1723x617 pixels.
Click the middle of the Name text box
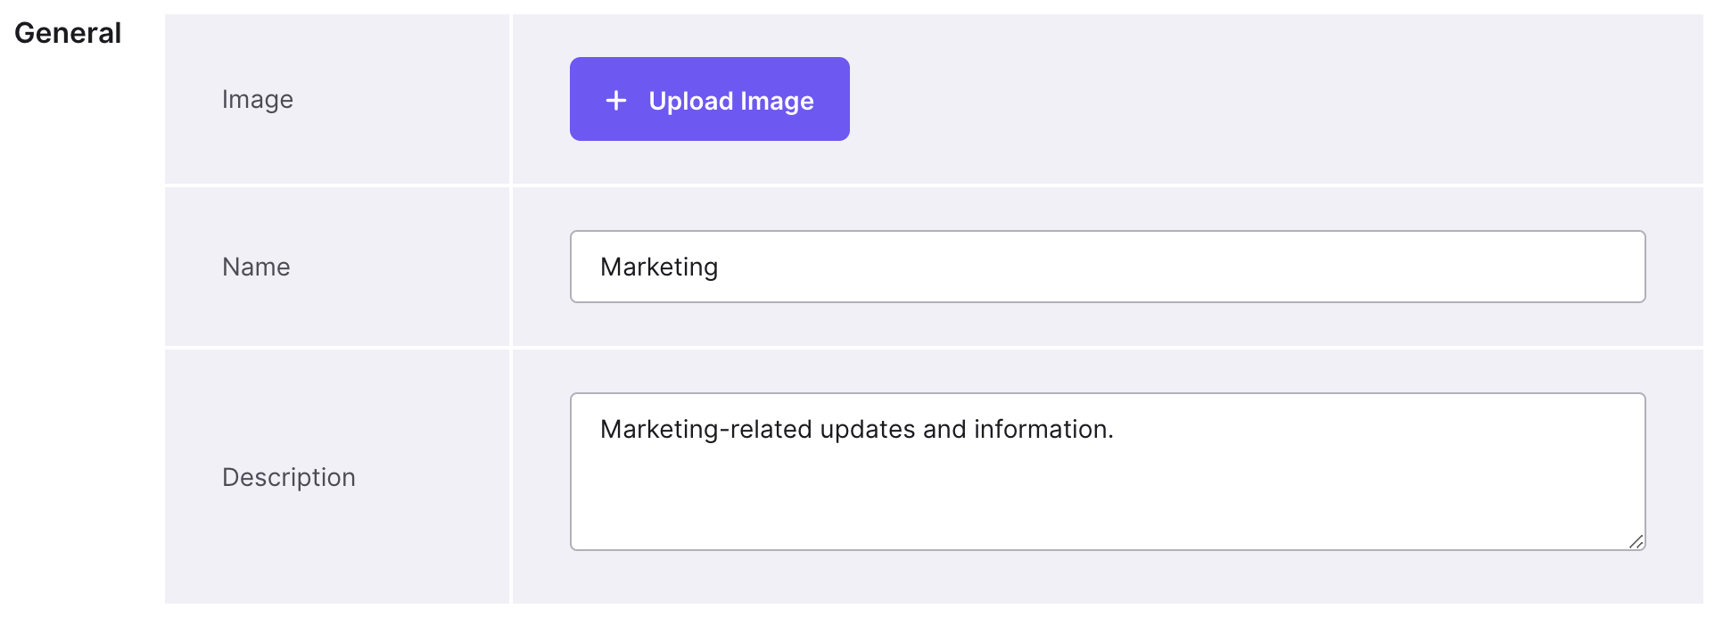pyautogui.click(x=1108, y=267)
